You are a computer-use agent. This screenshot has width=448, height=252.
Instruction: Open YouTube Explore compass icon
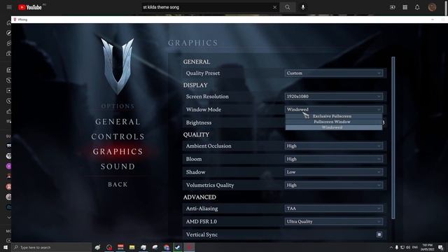9,33
